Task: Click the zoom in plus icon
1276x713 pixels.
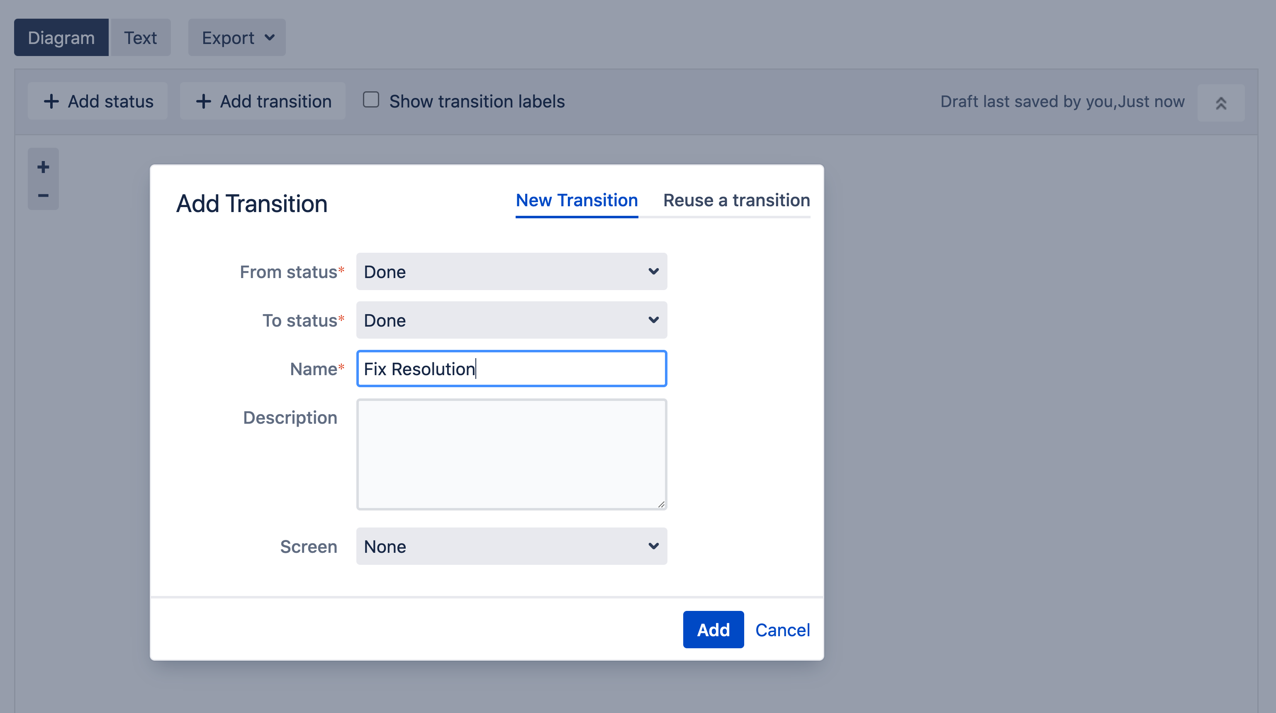Action: 44,167
